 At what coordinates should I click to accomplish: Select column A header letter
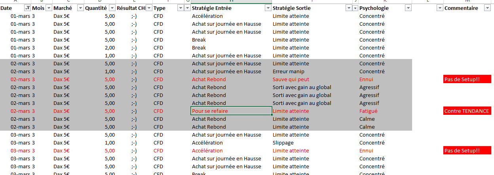15,2
